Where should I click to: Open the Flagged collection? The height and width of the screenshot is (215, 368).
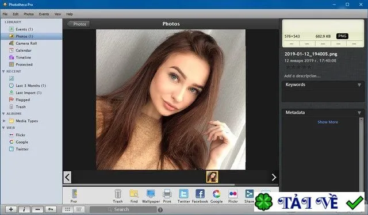(x=19, y=99)
